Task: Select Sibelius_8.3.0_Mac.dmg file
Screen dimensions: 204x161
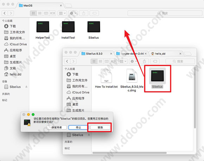Action: (132, 80)
